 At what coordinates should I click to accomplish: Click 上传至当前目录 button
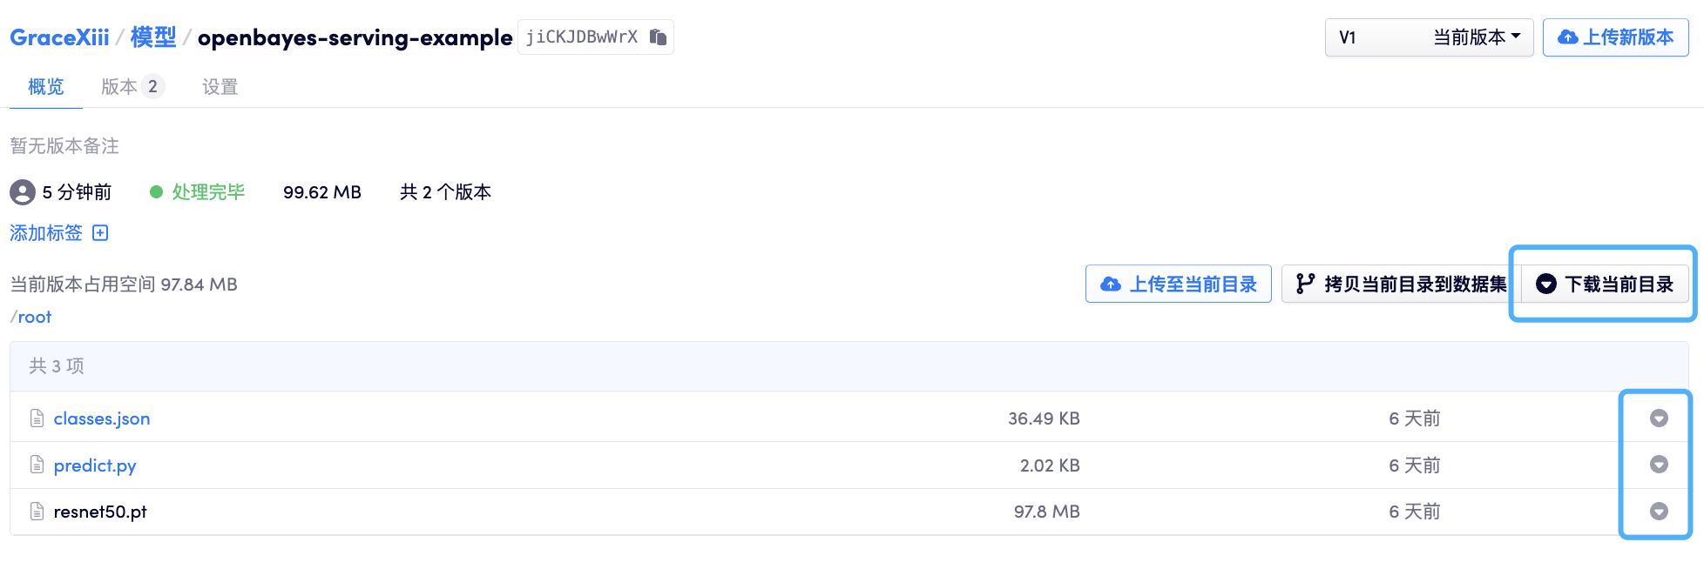point(1178,284)
